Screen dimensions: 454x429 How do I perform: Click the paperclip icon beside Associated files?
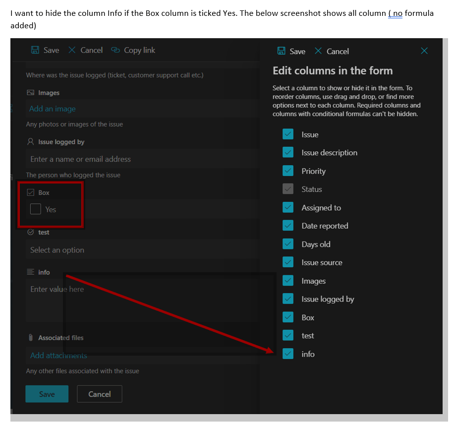[x=30, y=337]
